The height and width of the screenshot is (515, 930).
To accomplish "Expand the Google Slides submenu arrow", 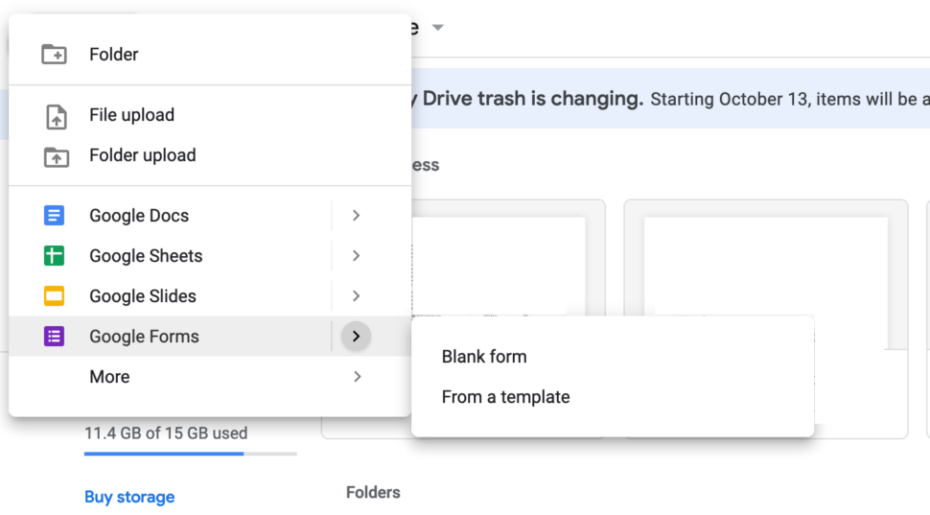I will tap(356, 296).
